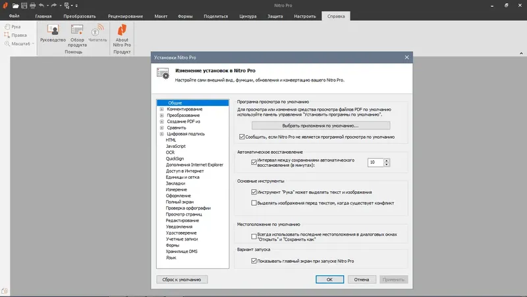The image size is (527, 297).
Task: Select Язык in the settings list
Action: (x=171, y=258)
